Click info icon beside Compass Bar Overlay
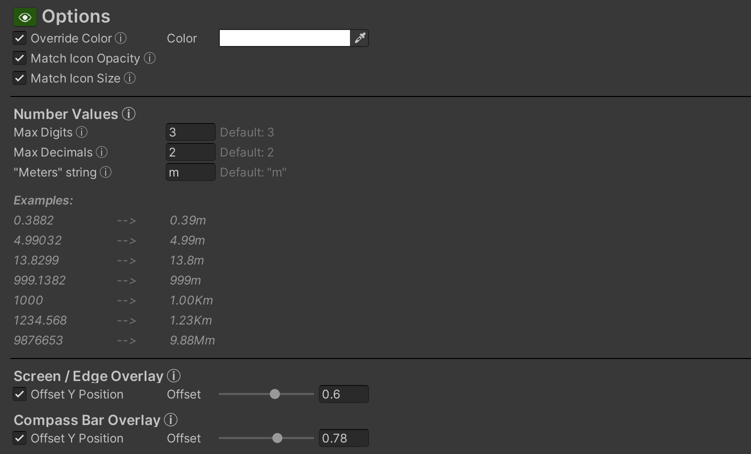 (x=171, y=419)
